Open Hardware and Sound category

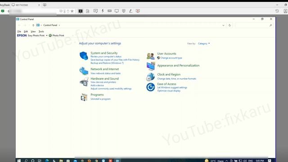[104, 78]
